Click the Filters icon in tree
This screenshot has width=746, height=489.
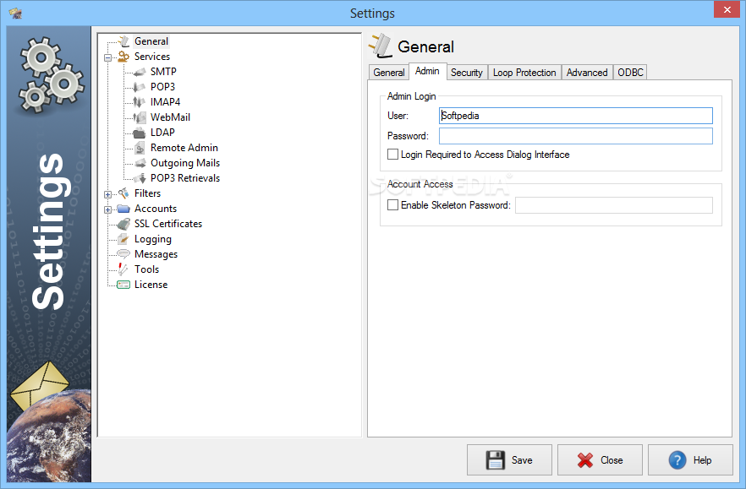coord(123,193)
